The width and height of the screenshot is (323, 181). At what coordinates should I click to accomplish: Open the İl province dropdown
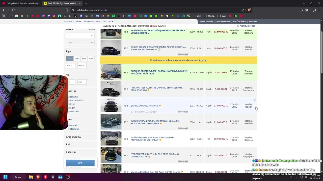click(80, 35)
